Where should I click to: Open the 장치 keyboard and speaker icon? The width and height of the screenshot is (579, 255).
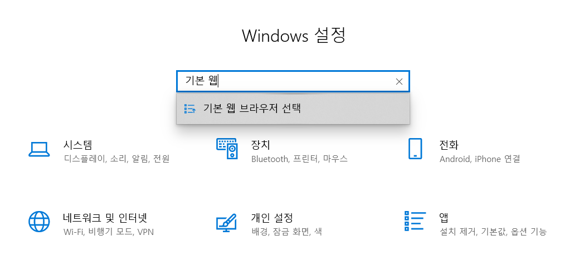227,149
